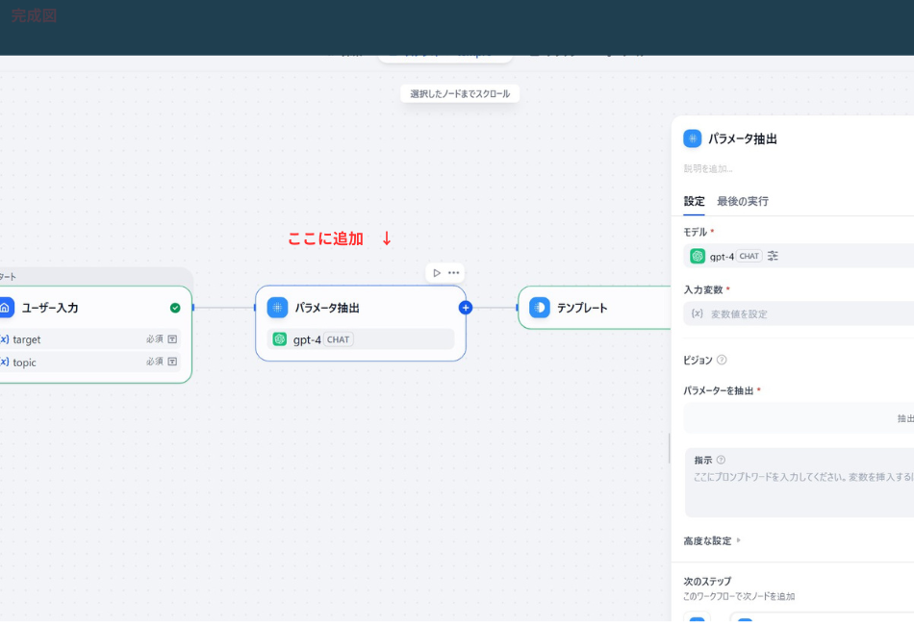Click the パラメータ抽出 icon in the panel header
Image resolution: width=914 pixels, height=625 pixels.
coord(691,137)
